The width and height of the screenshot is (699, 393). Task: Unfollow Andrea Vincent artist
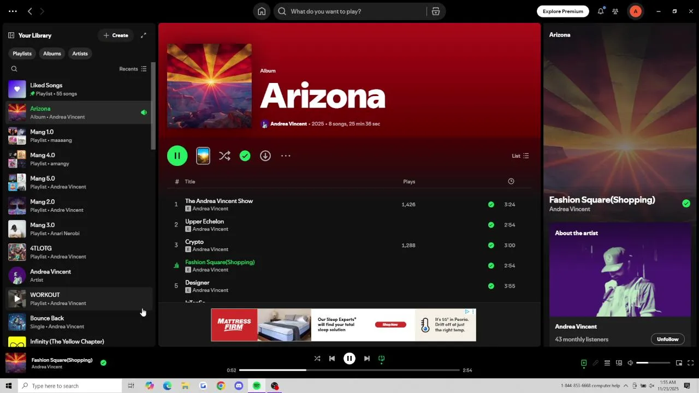click(667, 339)
